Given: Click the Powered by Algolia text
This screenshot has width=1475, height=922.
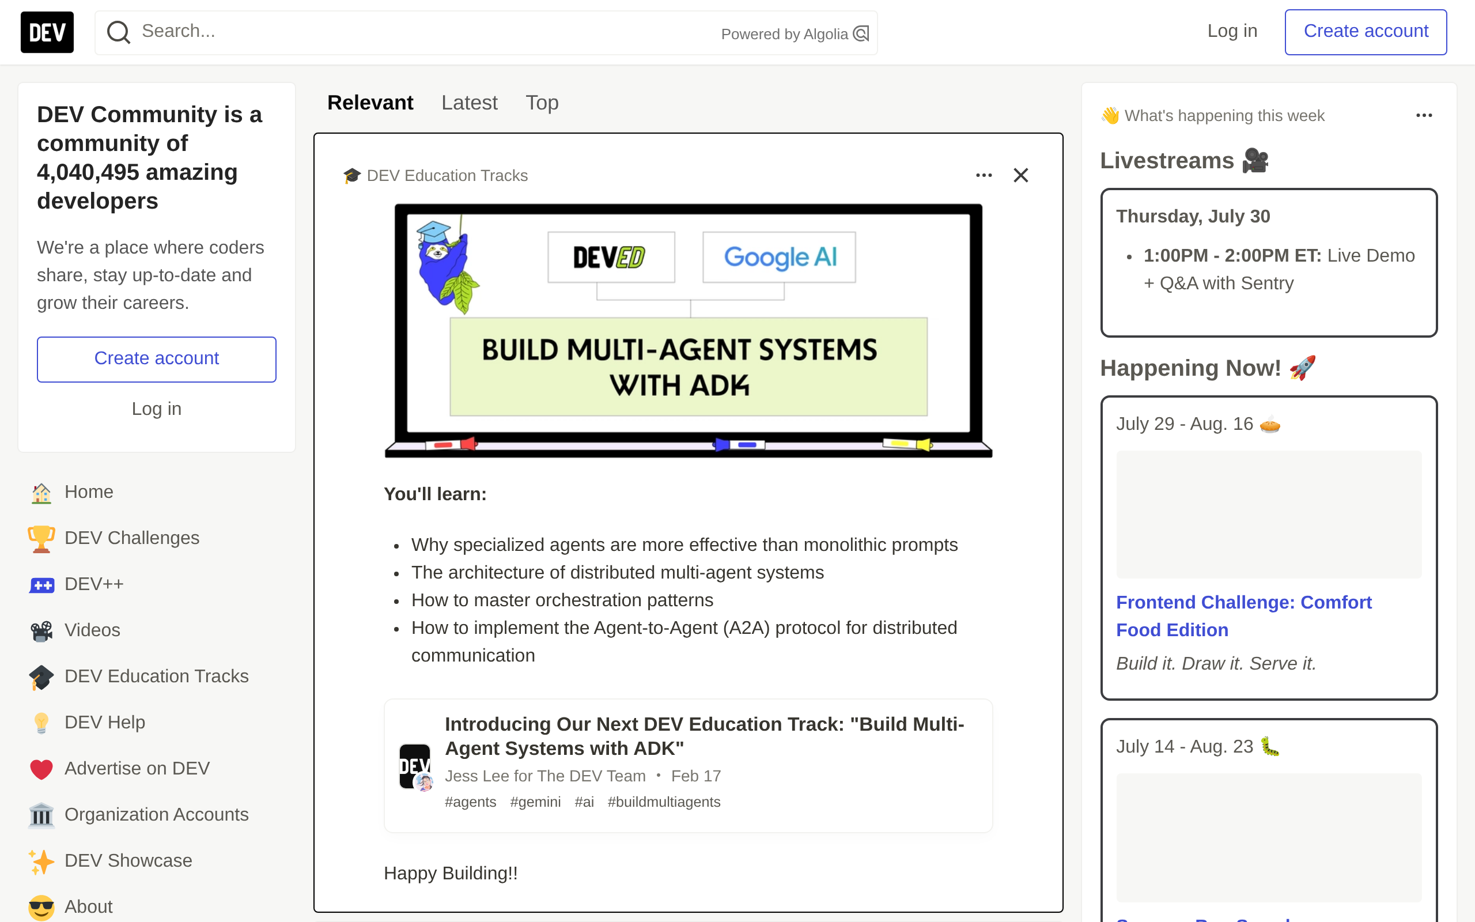Looking at the screenshot, I should 784,34.
